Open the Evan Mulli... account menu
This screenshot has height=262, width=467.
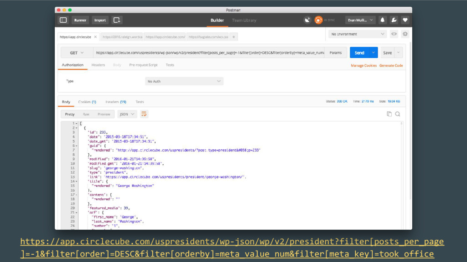360,20
